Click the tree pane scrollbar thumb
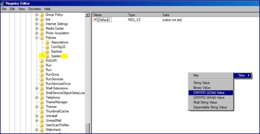260x134 pixels. click(87, 128)
